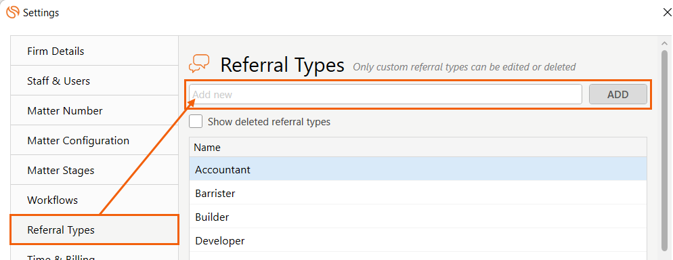Select Developer referral type row
Viewport: 673px width, 260px height.
tap(418, 240)
